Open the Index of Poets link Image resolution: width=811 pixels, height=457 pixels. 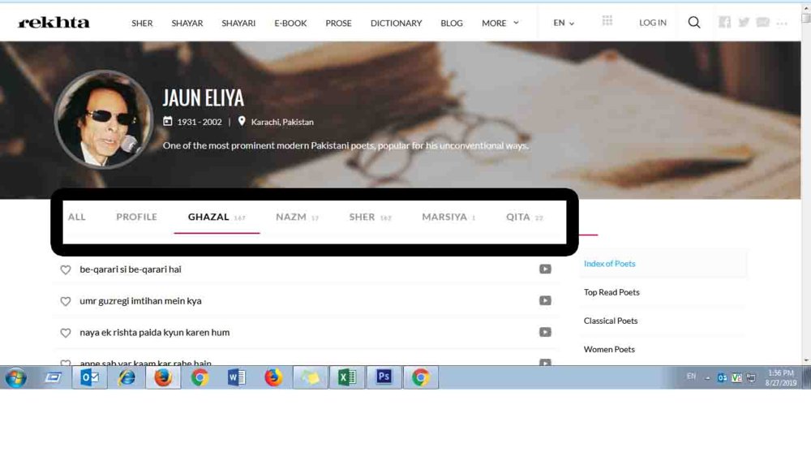609,264
